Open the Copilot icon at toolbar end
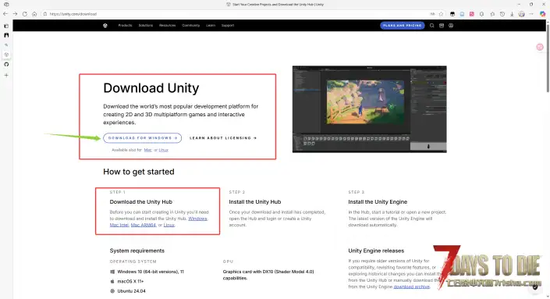The image size is (550, 299). pos(543,14)
